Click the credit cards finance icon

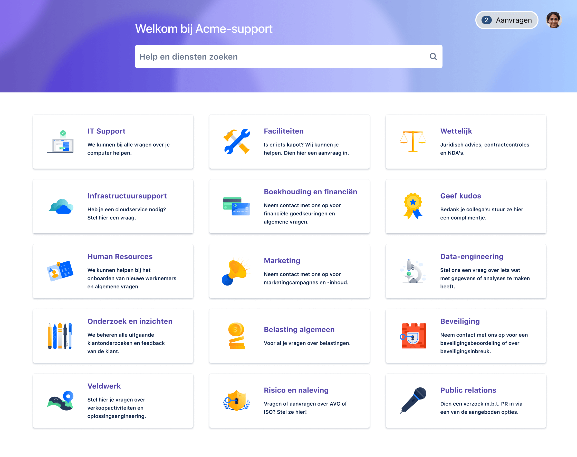click(x=236, y=207)
